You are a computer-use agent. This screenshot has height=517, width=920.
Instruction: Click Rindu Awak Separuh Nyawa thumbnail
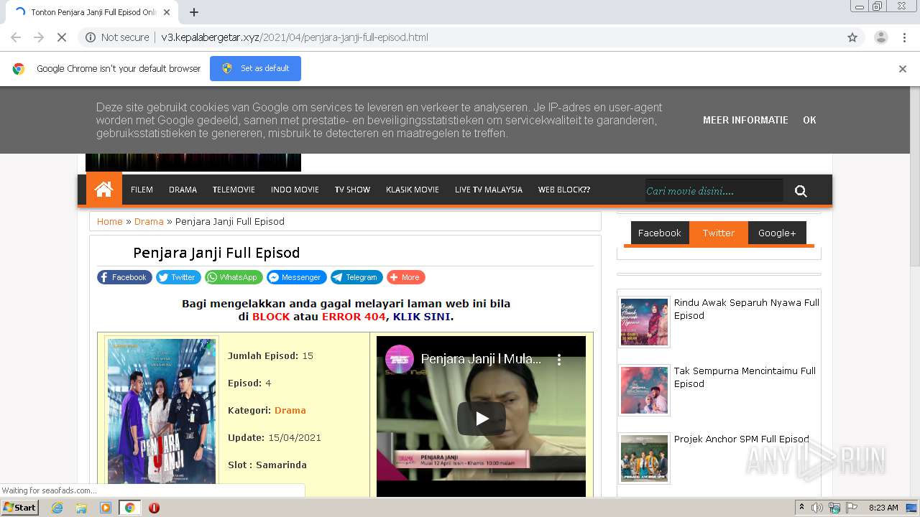coord(644,322)
